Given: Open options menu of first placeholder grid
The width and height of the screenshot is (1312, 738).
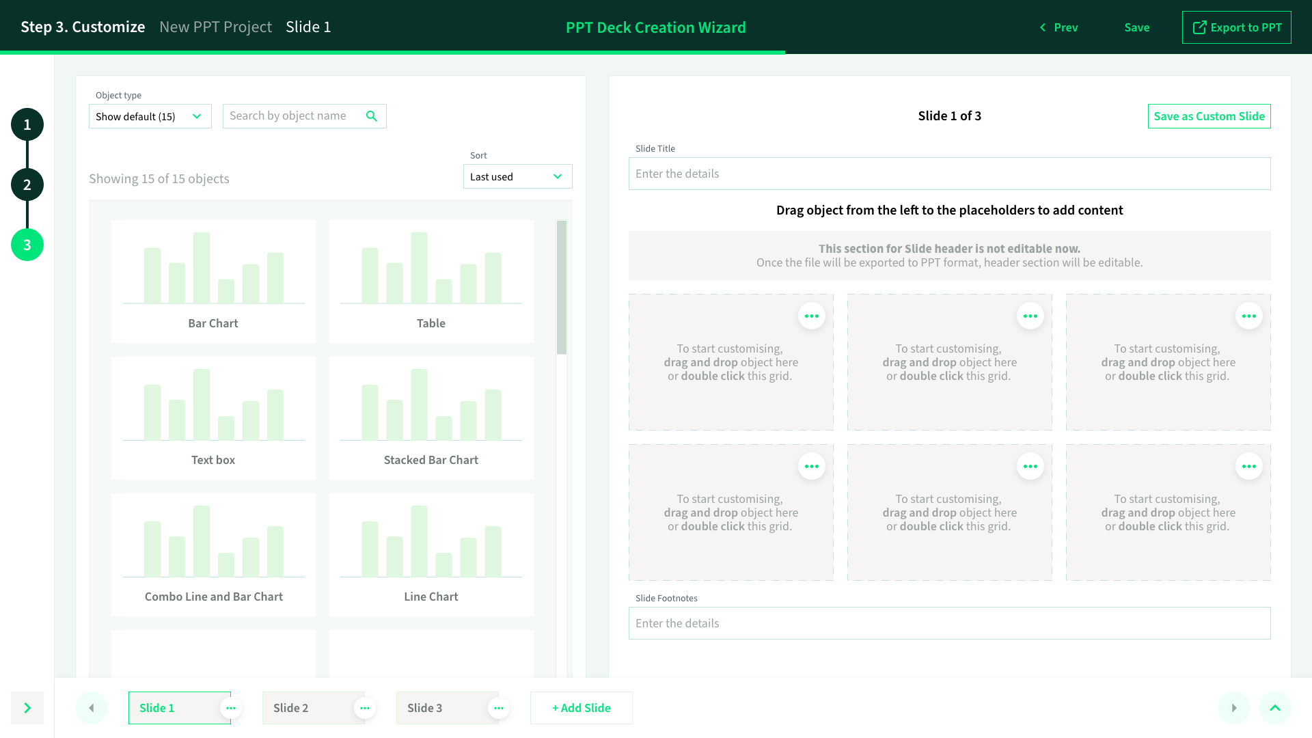Looking at the screenshot, I should coord(811,316).
